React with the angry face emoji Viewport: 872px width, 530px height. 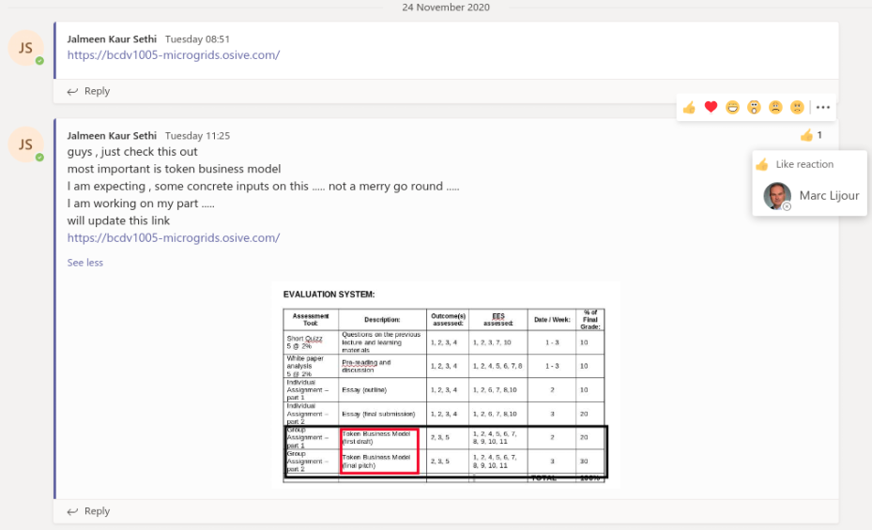797,107
